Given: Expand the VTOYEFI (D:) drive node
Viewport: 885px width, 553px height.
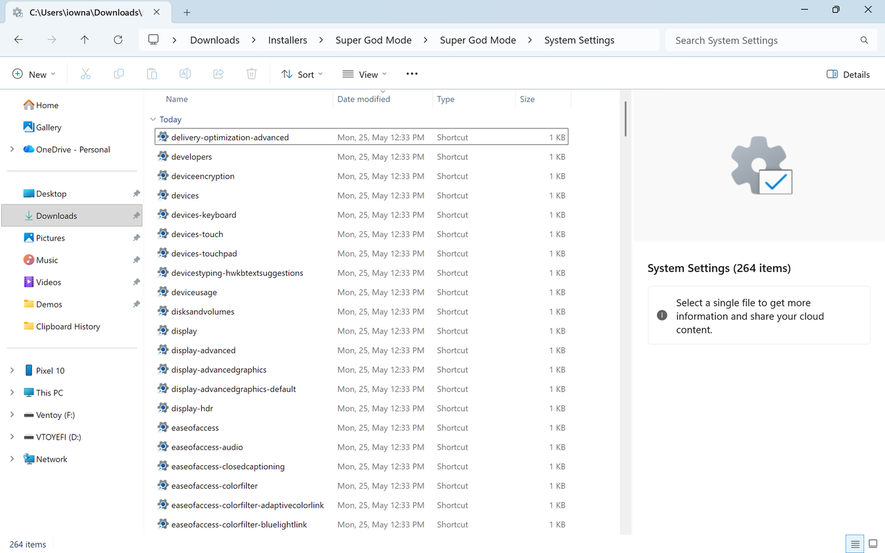Looking at the screenshot, I should tap(12, 437).
